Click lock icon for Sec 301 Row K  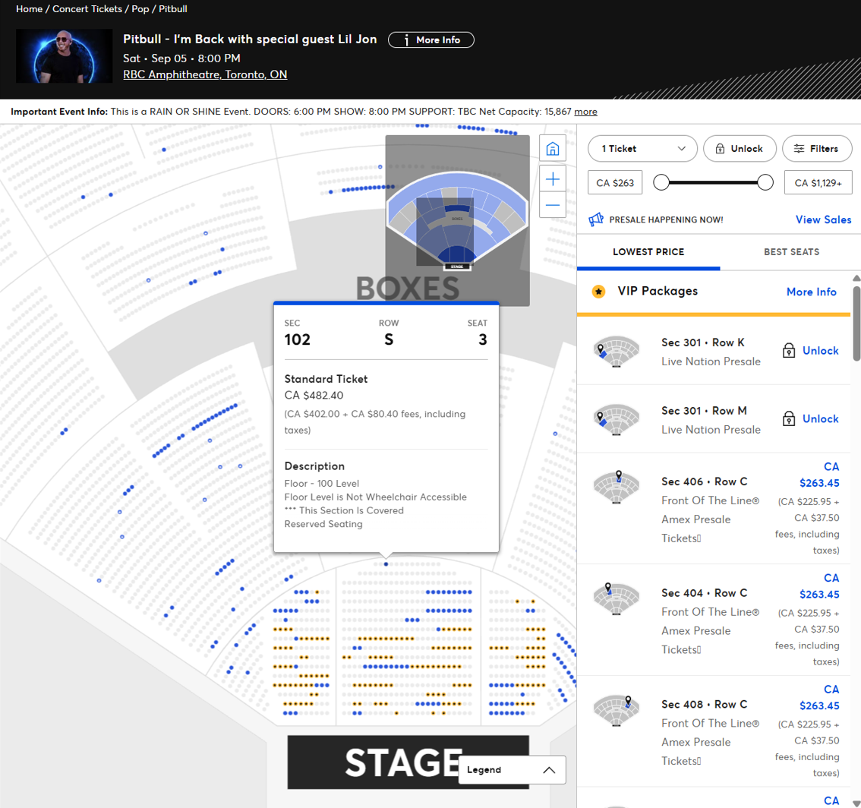pos(789,350)
